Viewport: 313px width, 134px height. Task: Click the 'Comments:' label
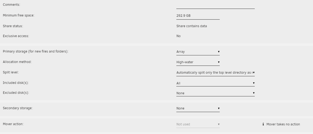tap(12, 5)
